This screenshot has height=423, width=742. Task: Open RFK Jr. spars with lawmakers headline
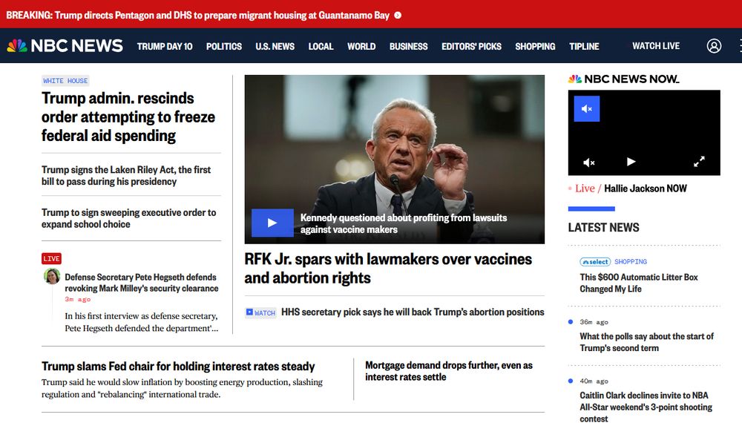(388, 269)
